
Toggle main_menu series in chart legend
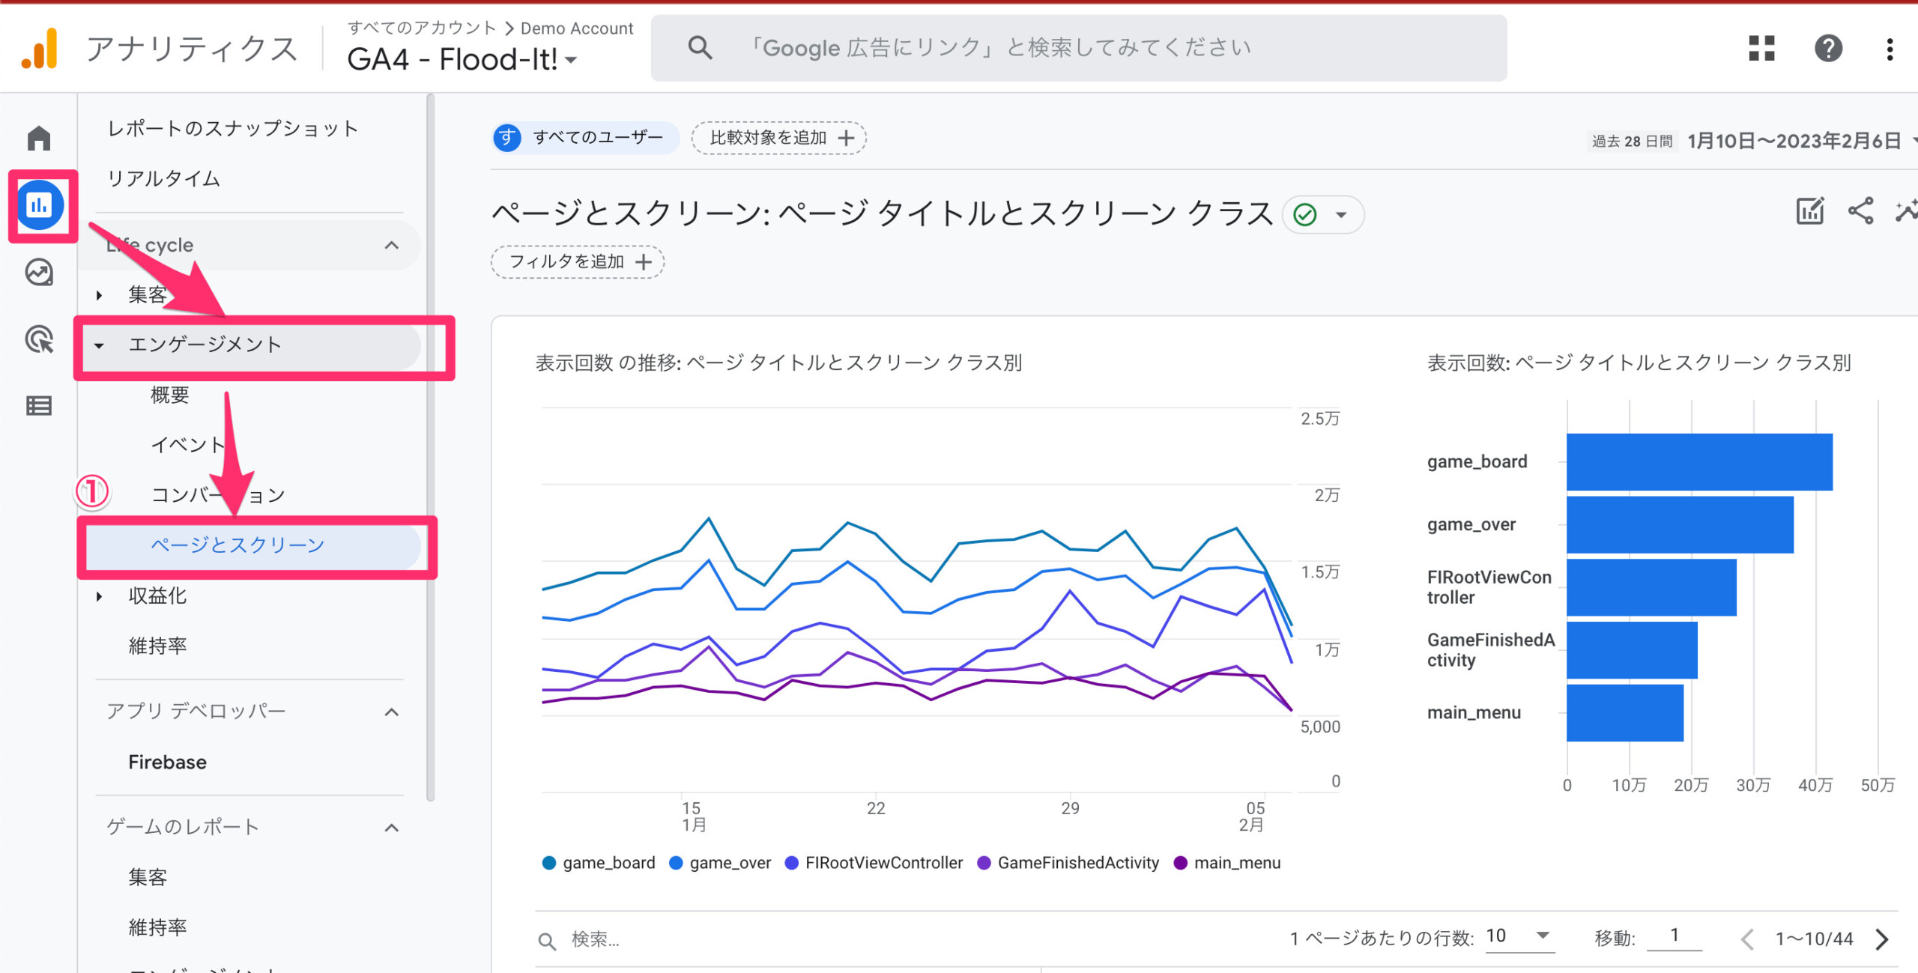click(x=1229, y=863)
